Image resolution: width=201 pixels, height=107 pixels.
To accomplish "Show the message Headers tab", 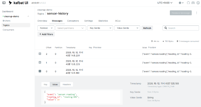I will coord(67,85).
